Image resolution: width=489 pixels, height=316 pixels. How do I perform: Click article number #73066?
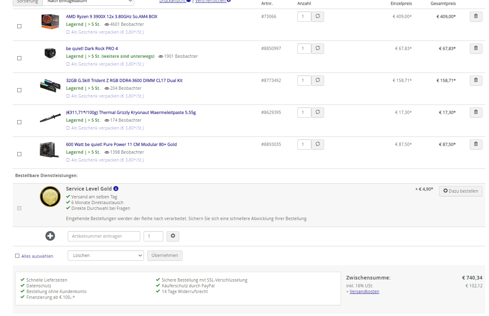click(269, 16)
